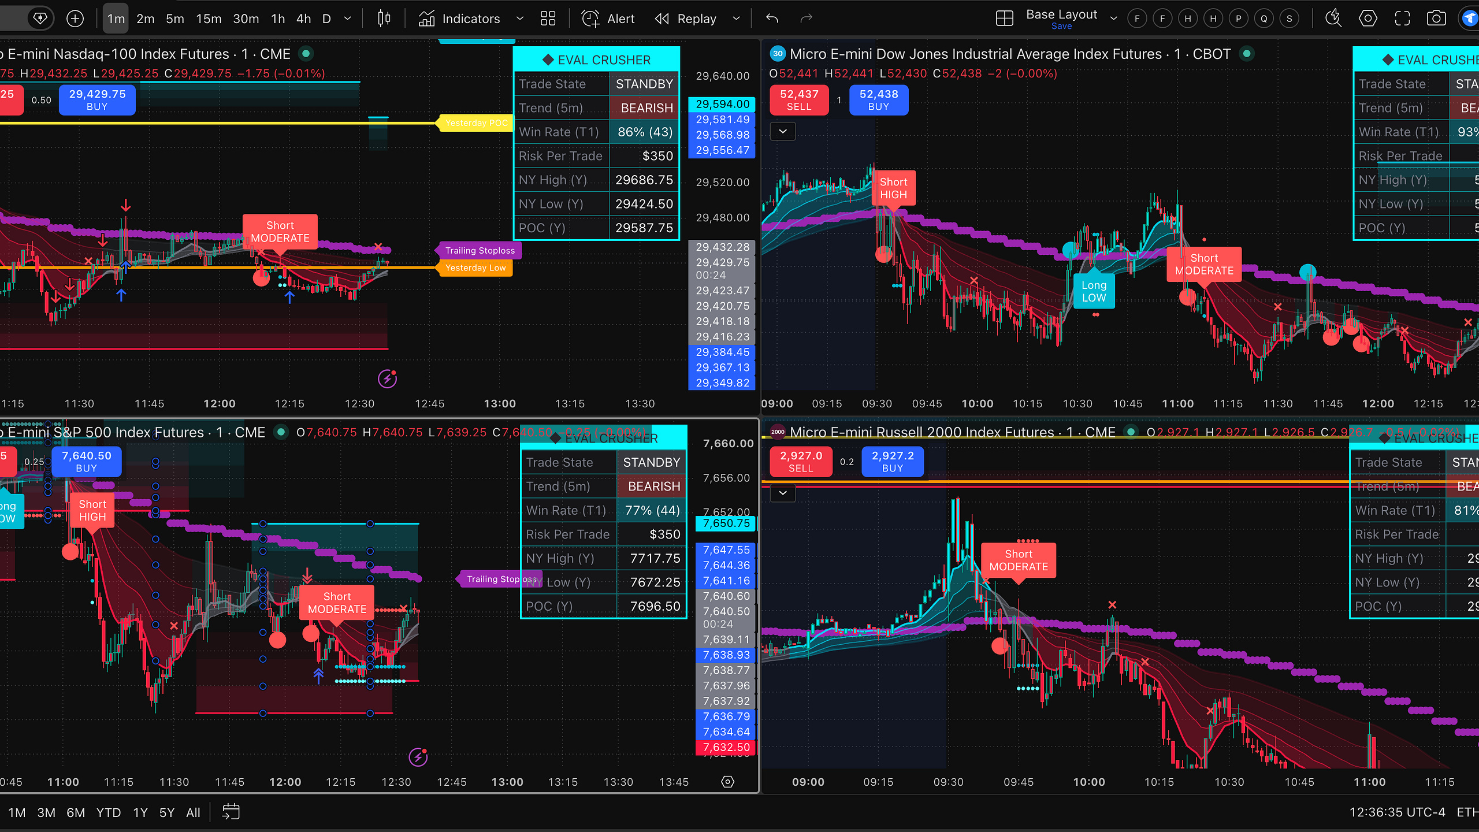
Task: Open the go-to-date calendar icon
Action: [231, 812]
